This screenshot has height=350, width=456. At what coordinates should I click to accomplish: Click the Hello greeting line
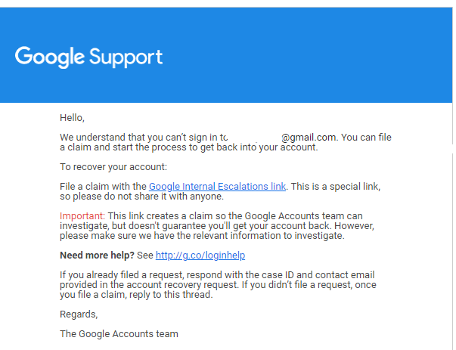click(x=72, y=118)
